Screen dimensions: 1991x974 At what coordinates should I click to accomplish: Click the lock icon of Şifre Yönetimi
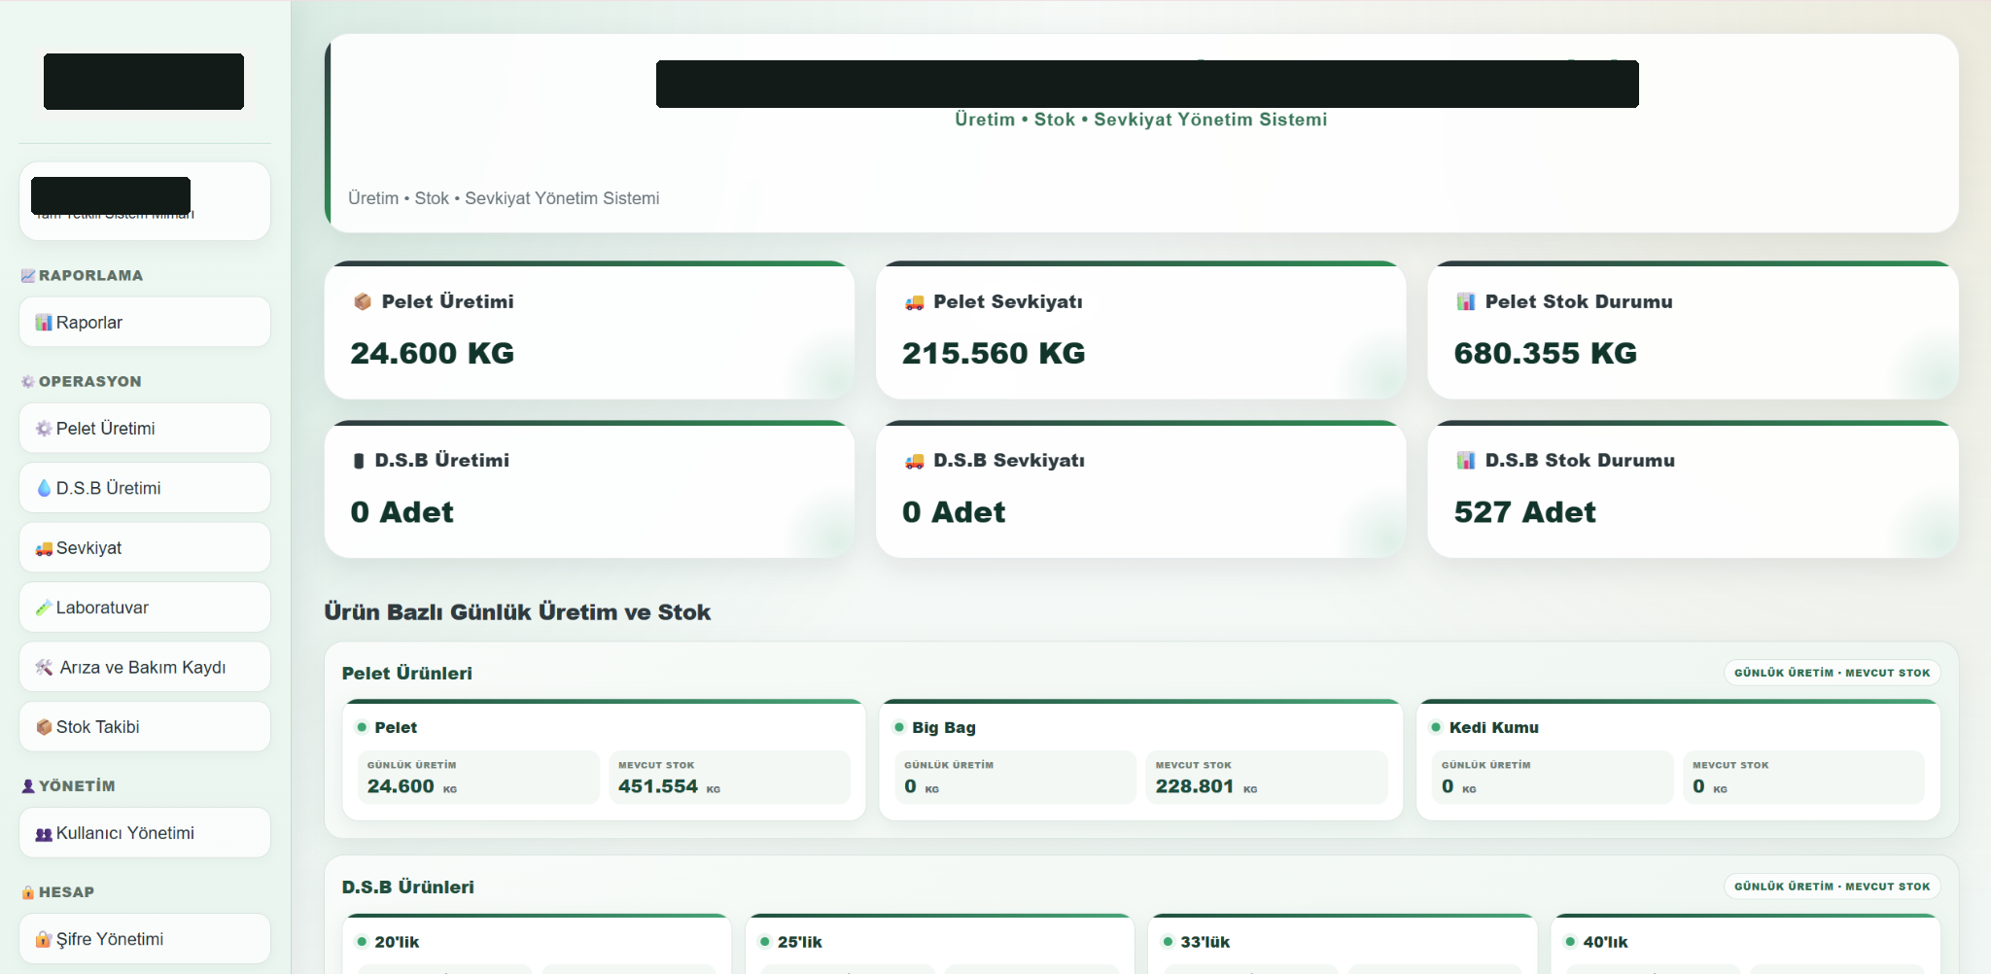(44, 939)
